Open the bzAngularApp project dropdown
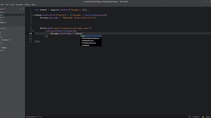This screenshot has width=211, height=118. (3, 29)
